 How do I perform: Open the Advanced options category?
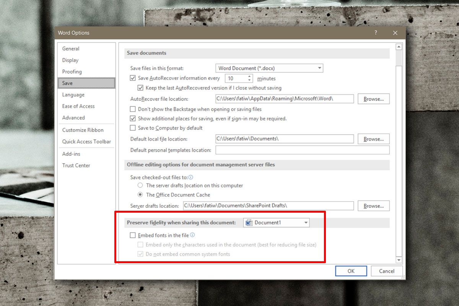[73, 118]
